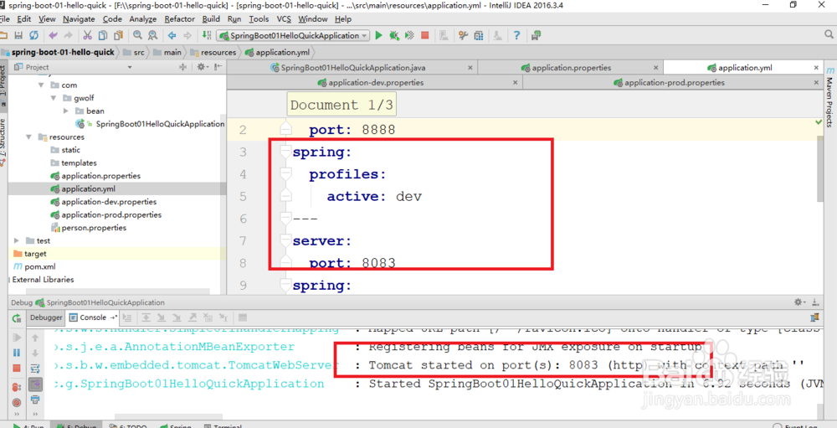Image resolution: width=837 pixels, height=428 pixels.
Task: Open the VCS menu
Action: (284, 18)
